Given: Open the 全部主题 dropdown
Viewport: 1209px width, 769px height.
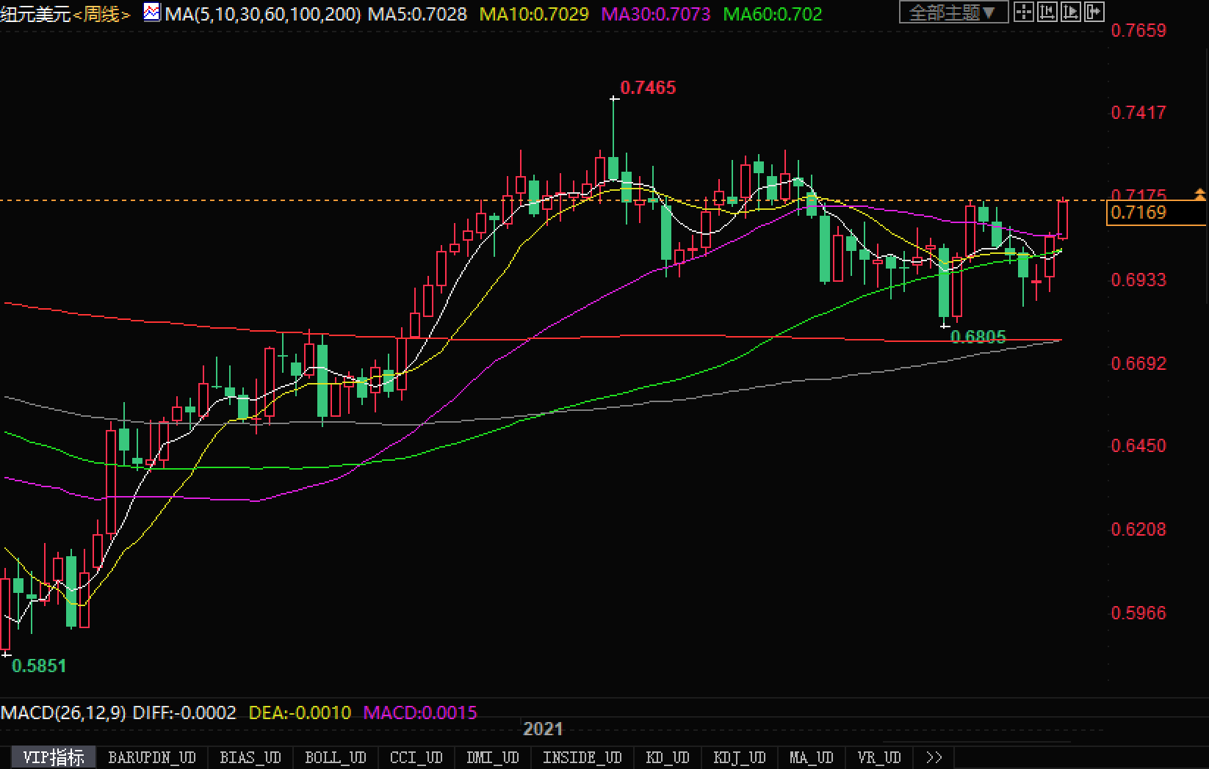Looking at the screenshot, I should 953,12.
